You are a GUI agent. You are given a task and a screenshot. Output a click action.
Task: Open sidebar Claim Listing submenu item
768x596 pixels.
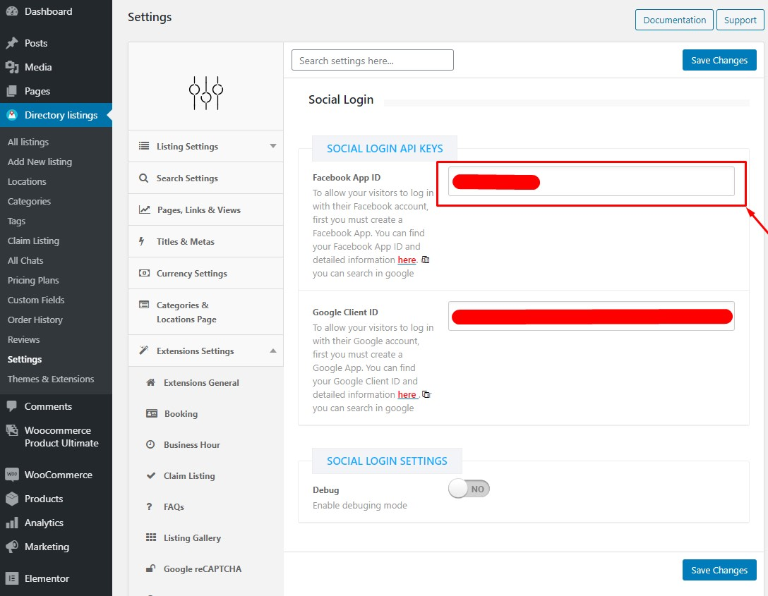33,241
